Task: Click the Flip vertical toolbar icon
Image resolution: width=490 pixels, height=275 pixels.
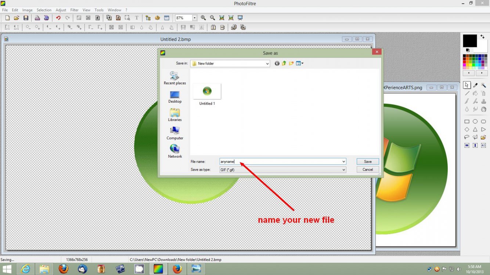Action: tap(222, 27)
